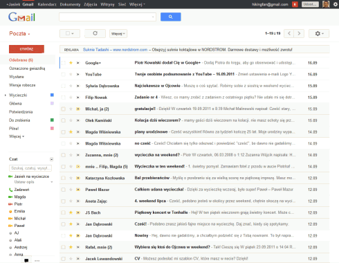Open the top bar options gear icon
The width and height of the screenshot is (339, 263).
[336, 4]
